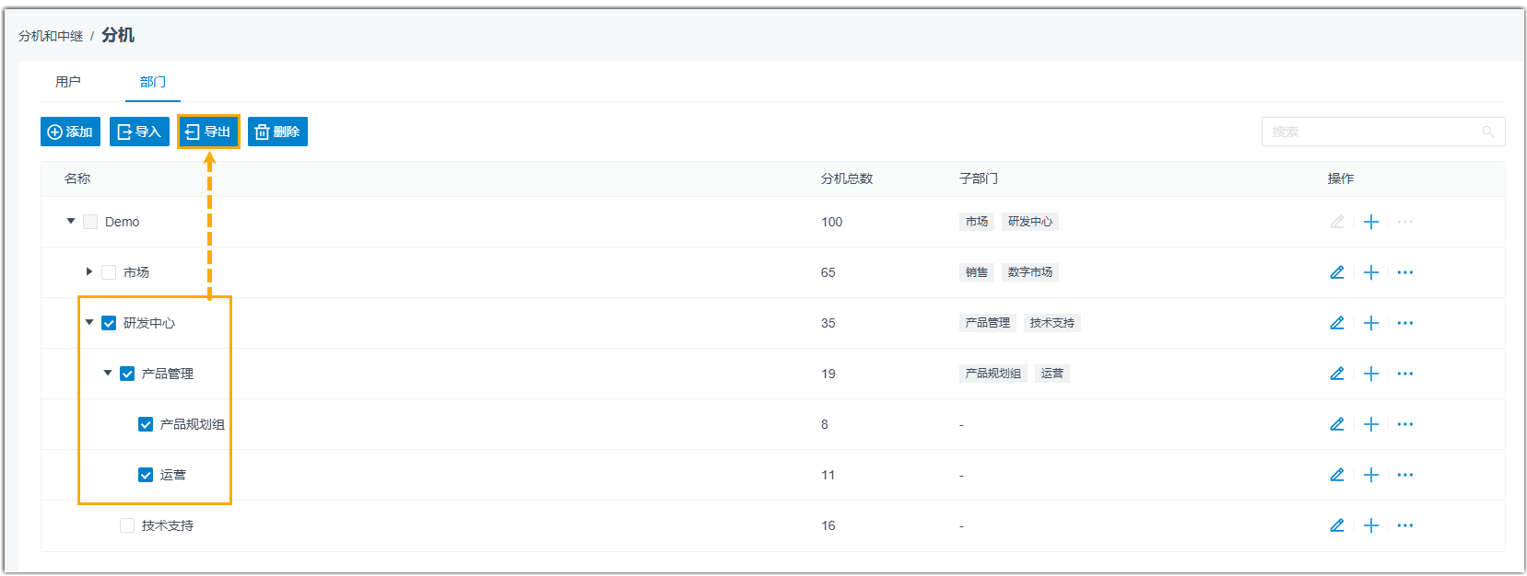Click the 分机总数 column header
This screenshot has height=576, width=1527.
tap(847, 179)
